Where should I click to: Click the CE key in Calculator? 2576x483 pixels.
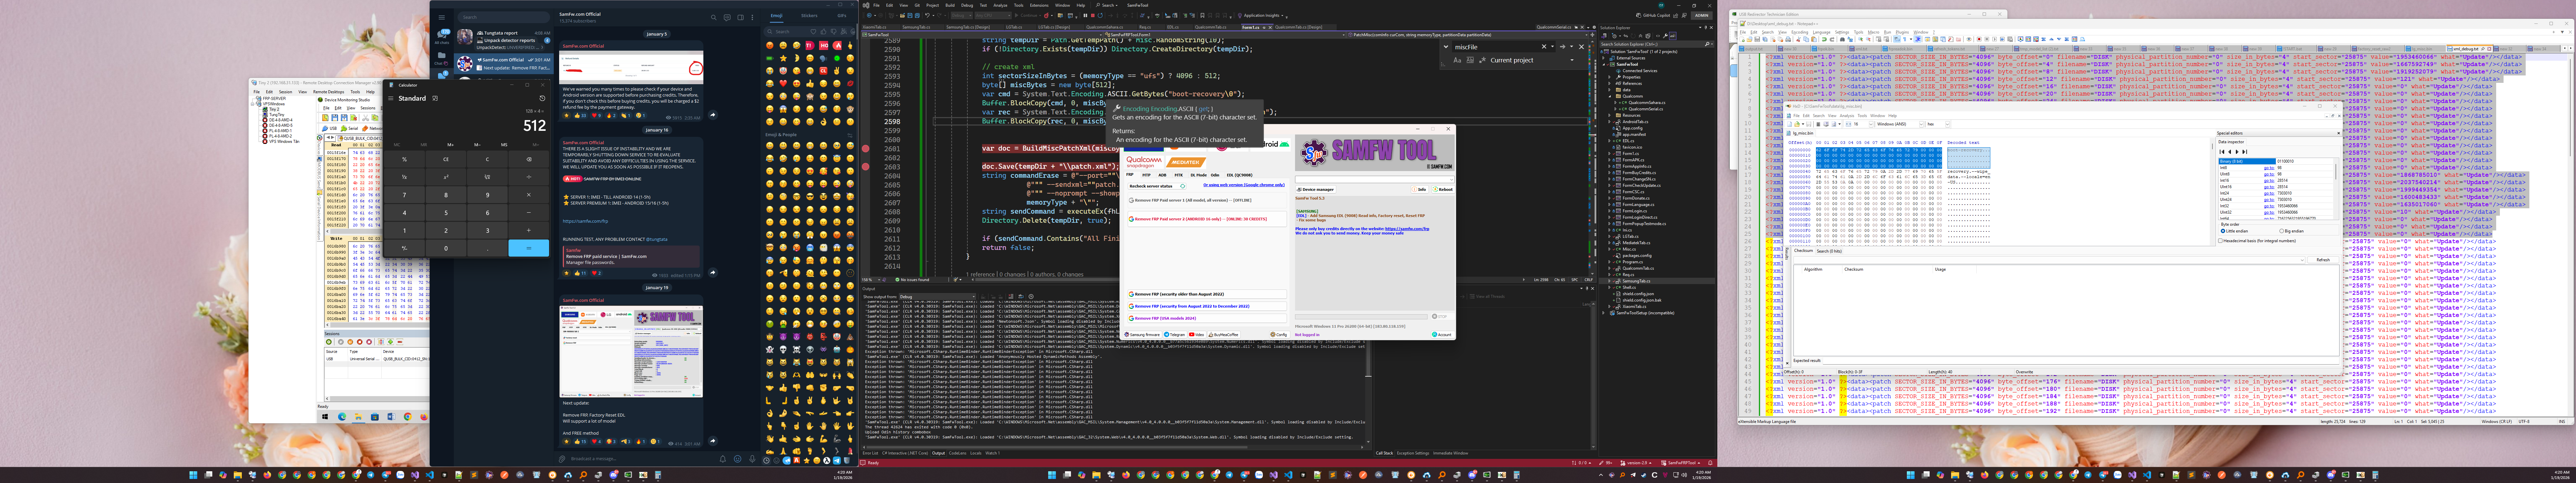click(446, 159)
